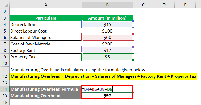Select column E header
The image size is (201, 105).
(x=185, y=5)
